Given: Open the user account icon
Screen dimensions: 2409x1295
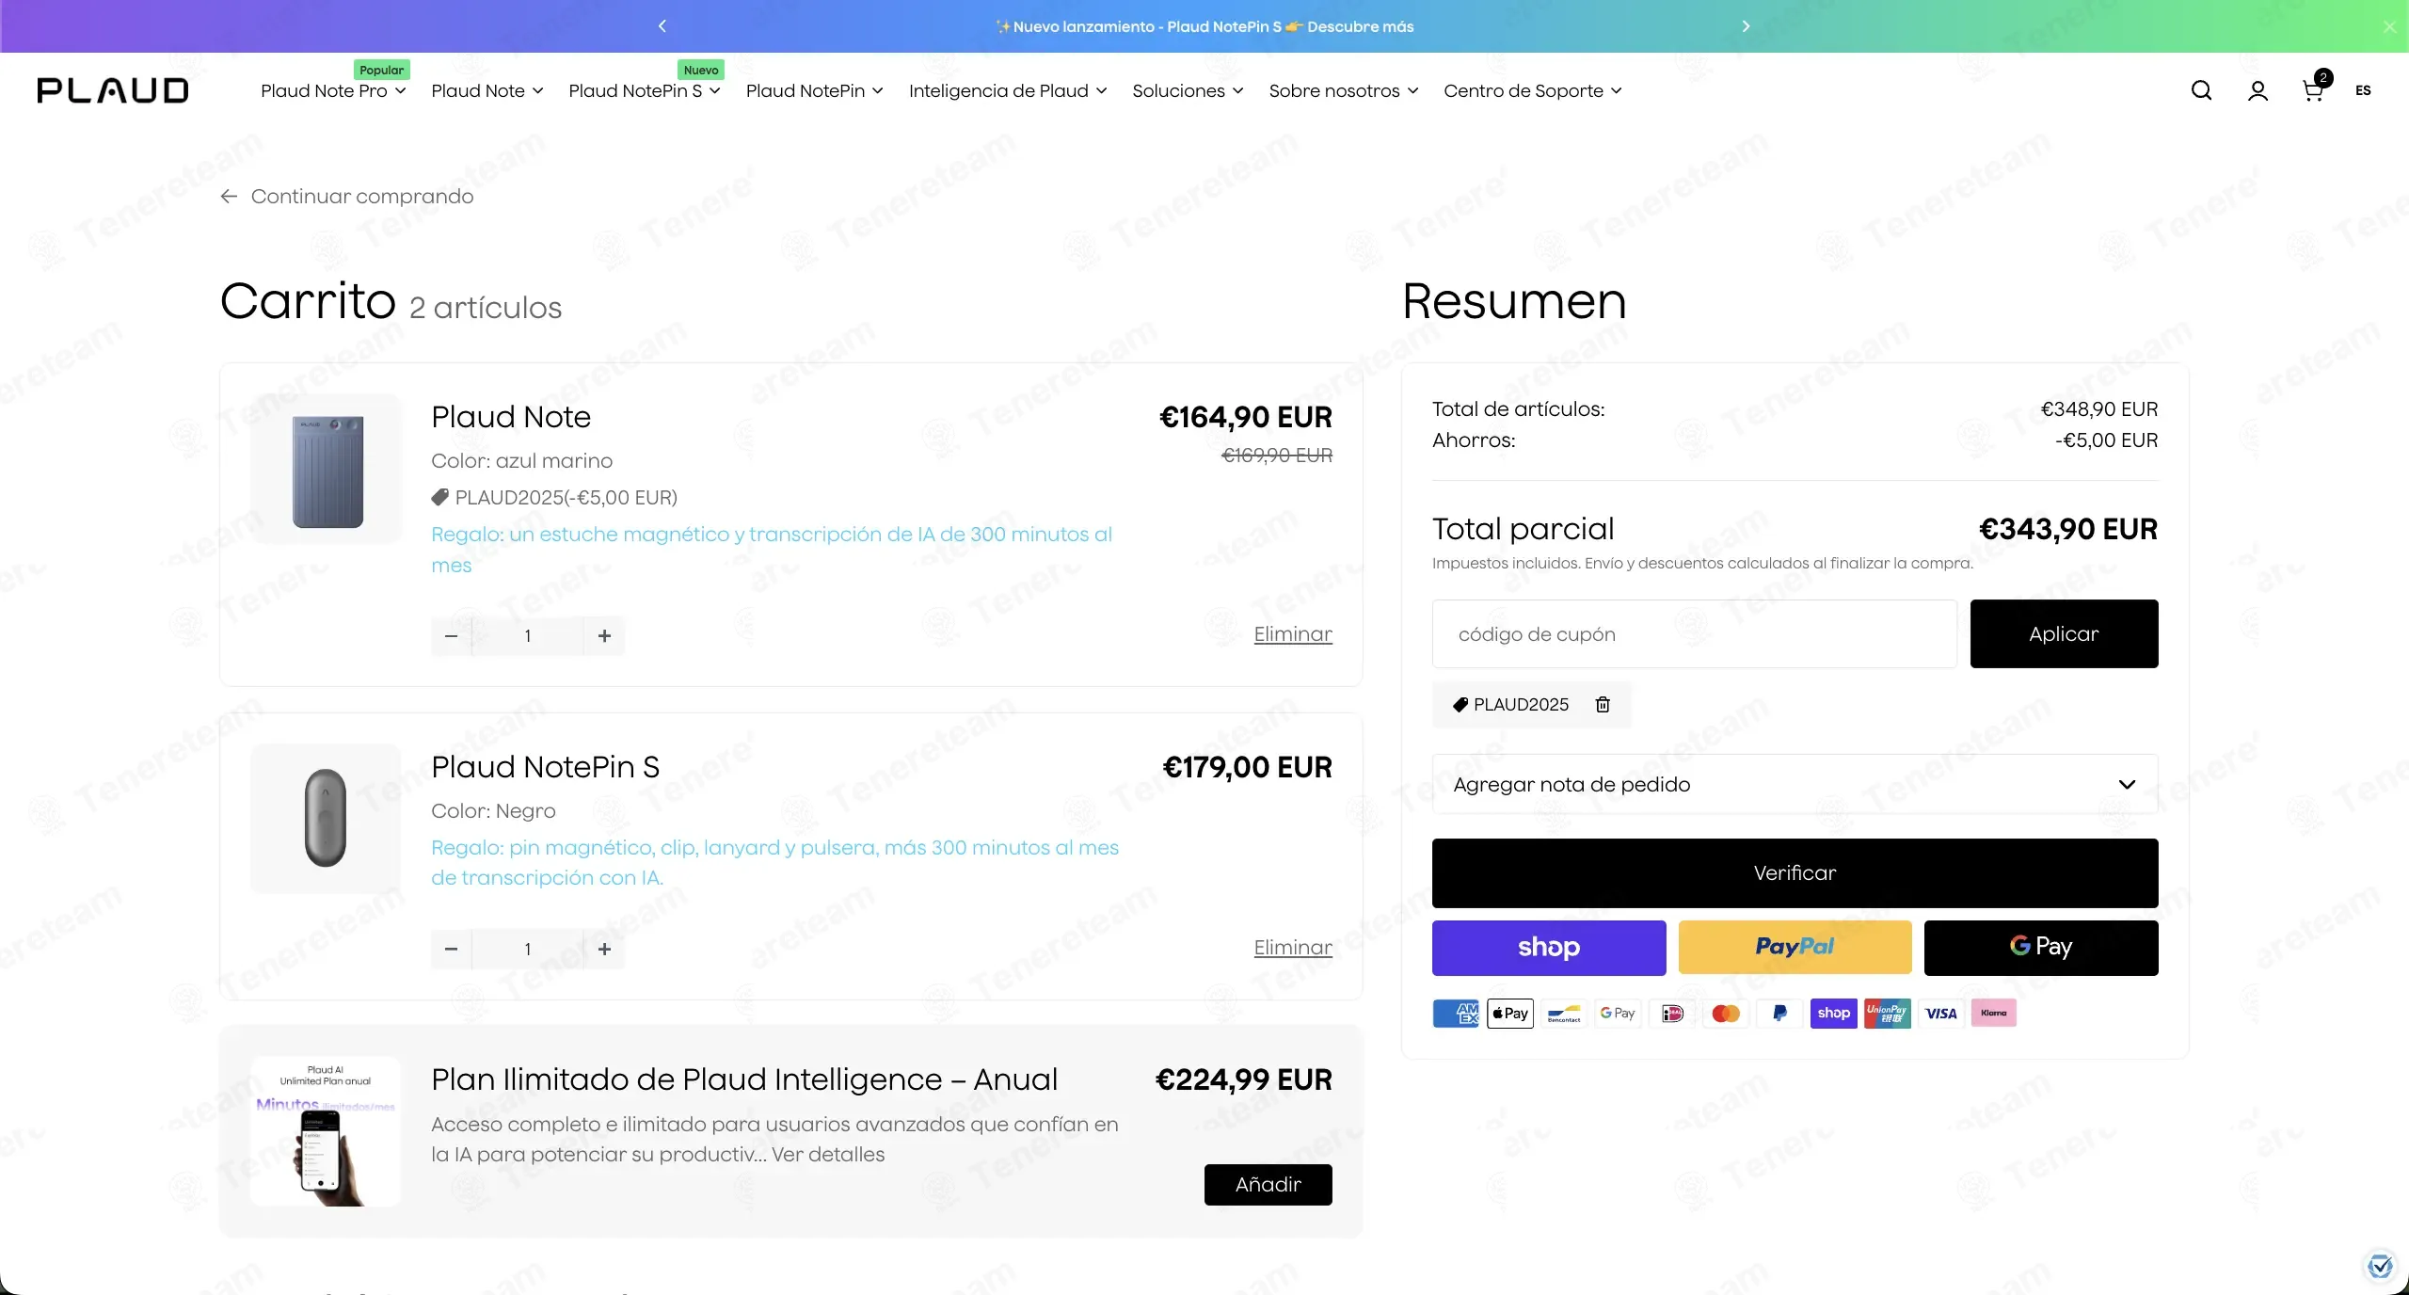Looking at the screenshot, I should click(2257, 90).
